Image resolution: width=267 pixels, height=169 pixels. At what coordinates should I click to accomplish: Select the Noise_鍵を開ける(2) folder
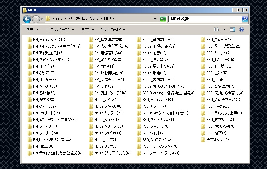157,40
